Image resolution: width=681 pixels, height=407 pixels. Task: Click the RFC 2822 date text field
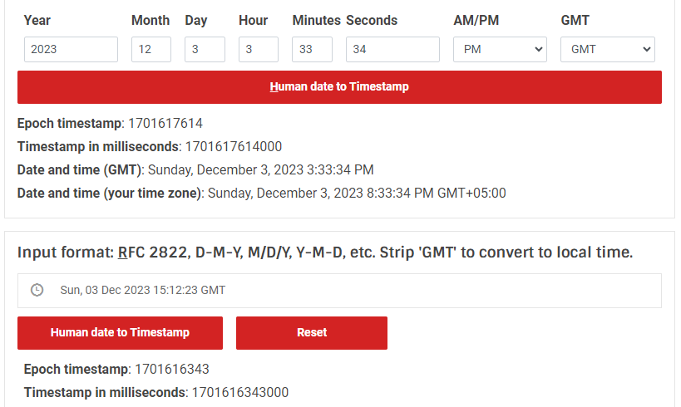[x=339, y=290]
